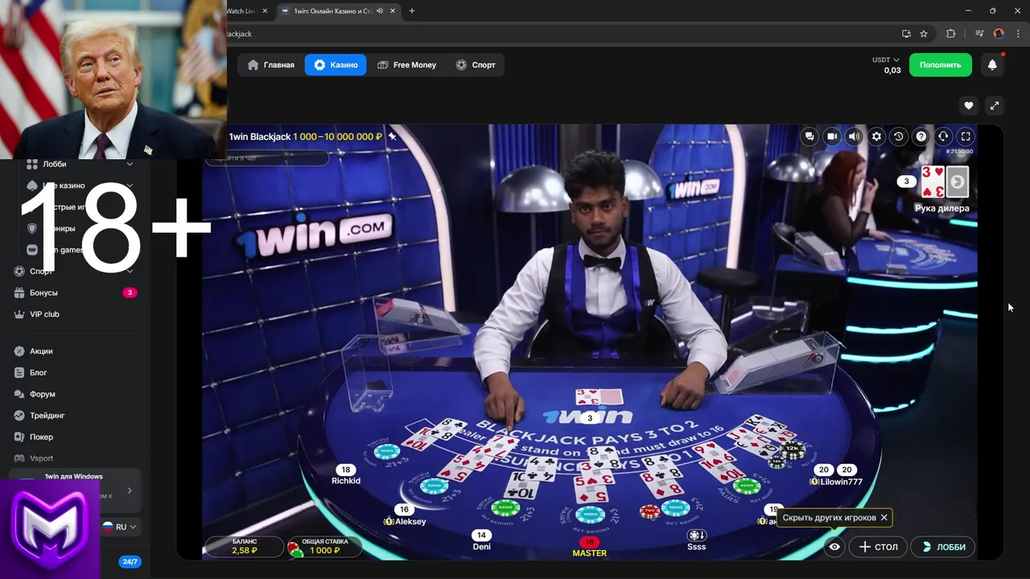Open the Free Money tab
The width and height of the screenshot is (1030, 579).
coord(406,65)
